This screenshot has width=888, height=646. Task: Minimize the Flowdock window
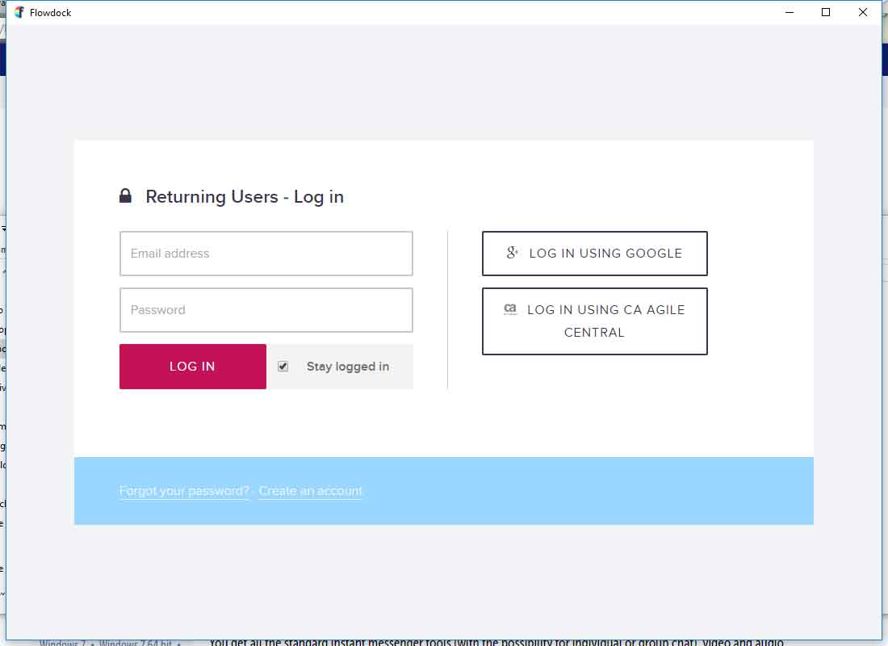789,12
